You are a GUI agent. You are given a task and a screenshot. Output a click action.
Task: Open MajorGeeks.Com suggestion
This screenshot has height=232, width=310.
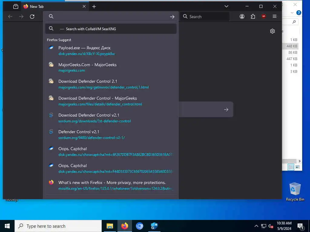tap(111, 67)
